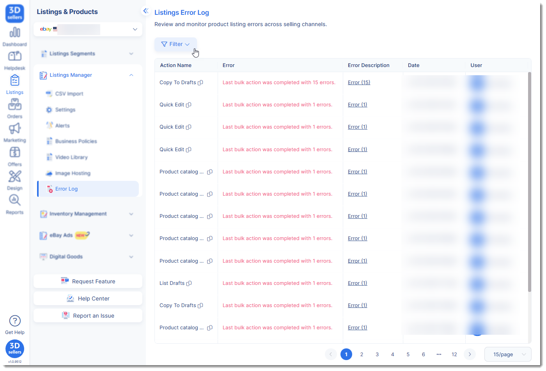
Task: Copy icon next to the first Quick Edit
Action: 189,105
